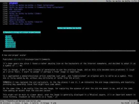The height and width of the screenshot is (104, 139).
Task: Open the openid.delegate link
Action: coord(17,20)
